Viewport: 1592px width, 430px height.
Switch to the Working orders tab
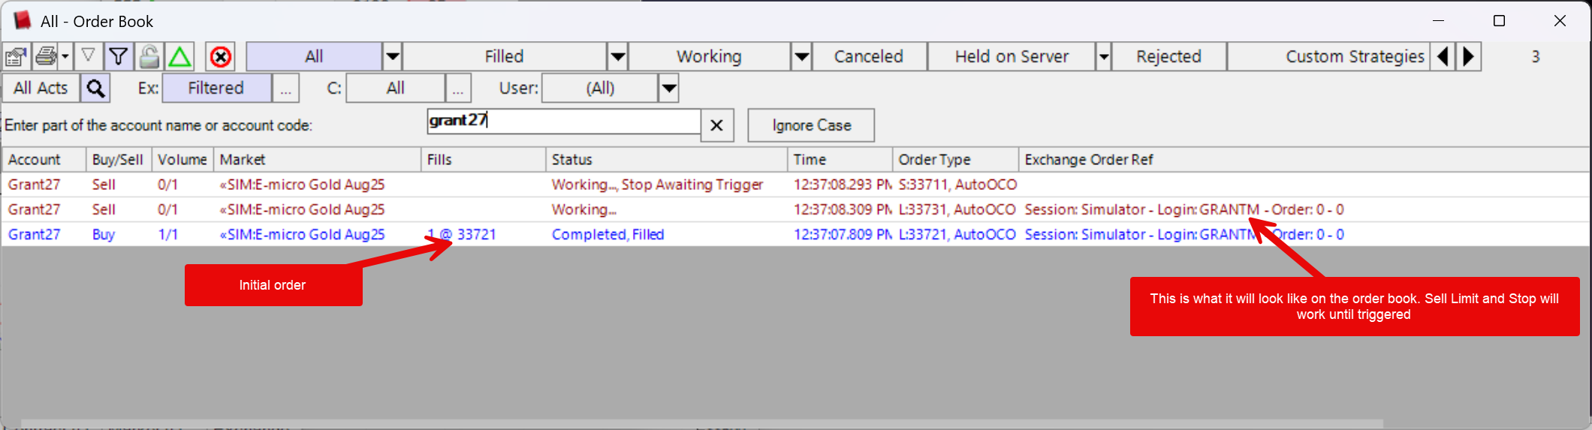pos(708,57)
